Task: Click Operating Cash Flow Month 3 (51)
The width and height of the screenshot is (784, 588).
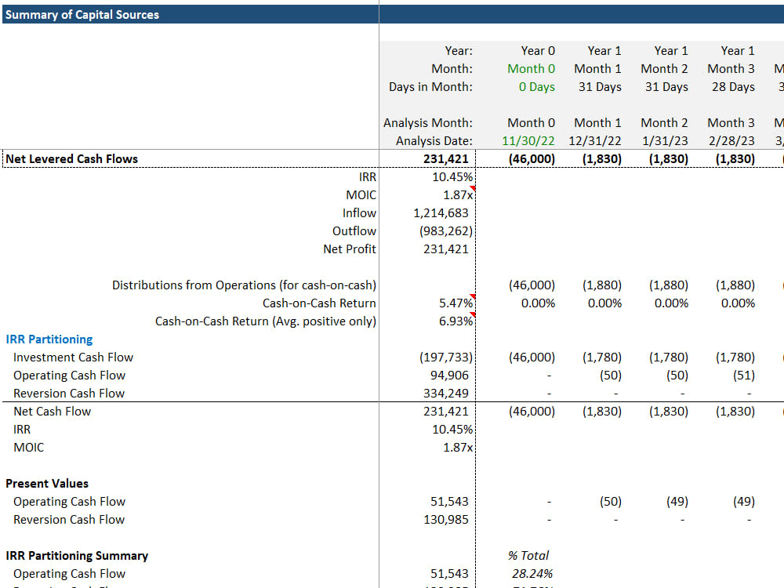Action: click(x=743, y=375)
